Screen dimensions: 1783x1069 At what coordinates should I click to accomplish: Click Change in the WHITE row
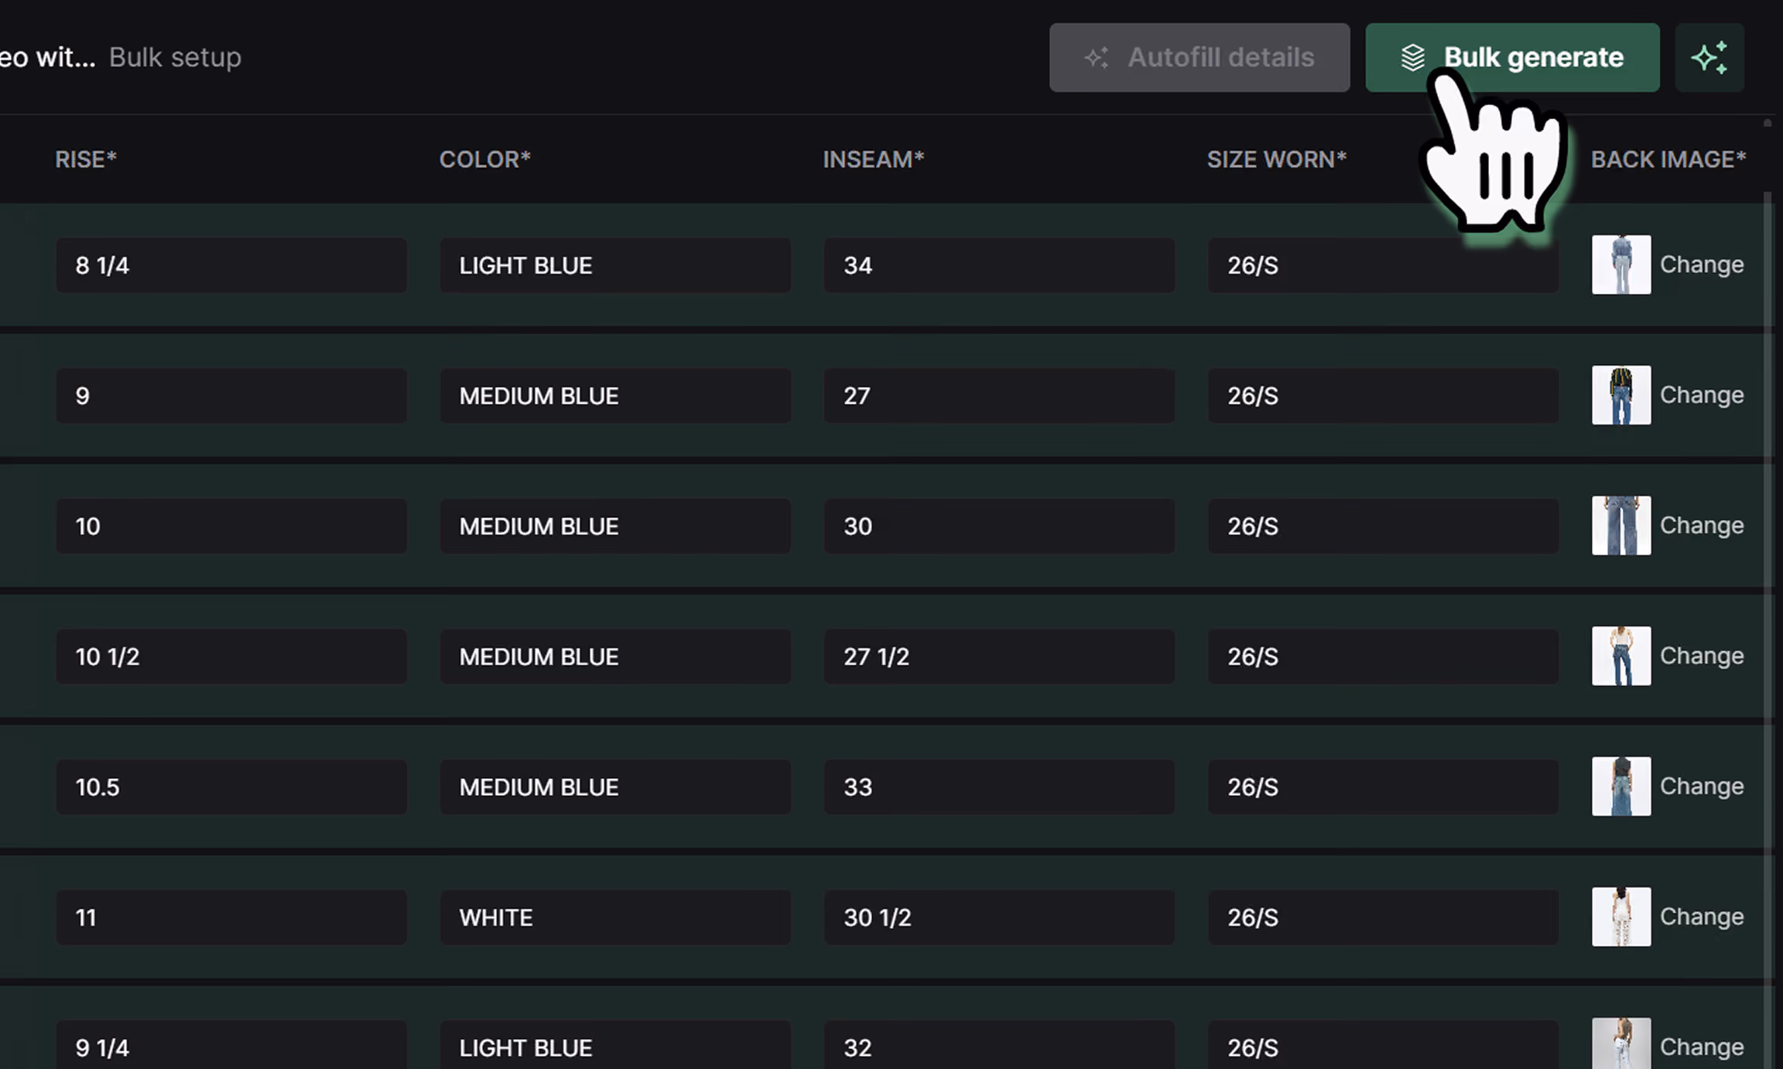(x=1702, y=917)
